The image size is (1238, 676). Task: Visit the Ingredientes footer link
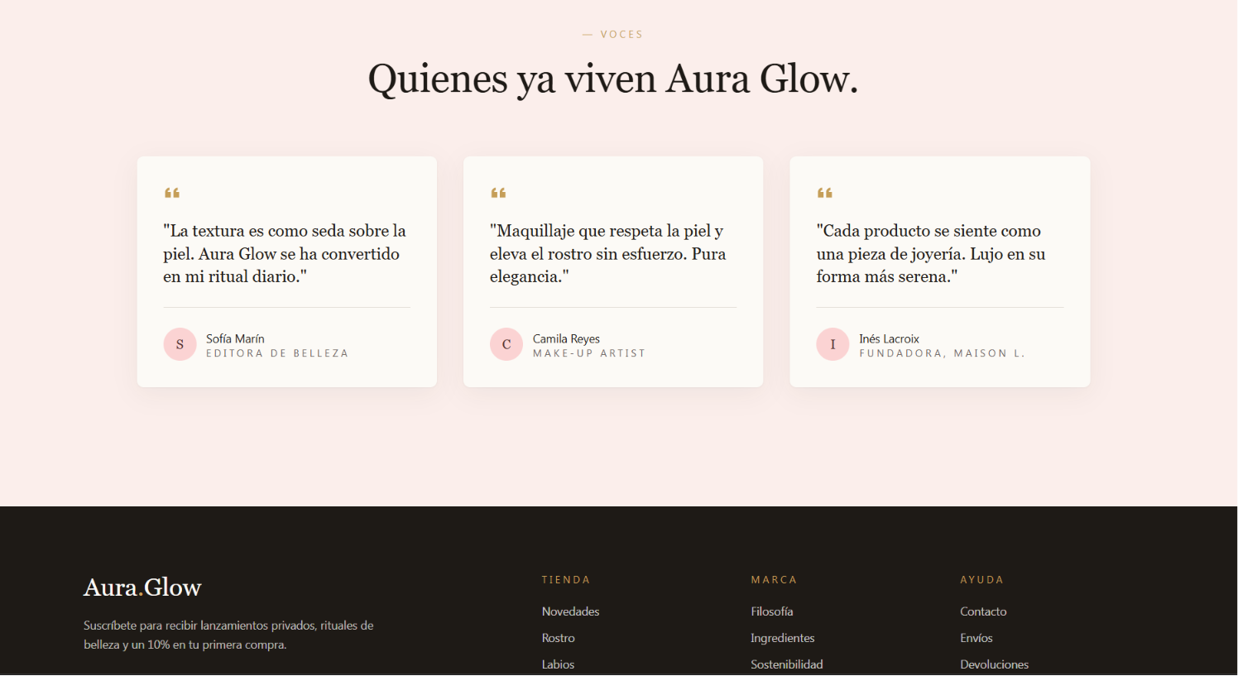(x=783, y=638)
